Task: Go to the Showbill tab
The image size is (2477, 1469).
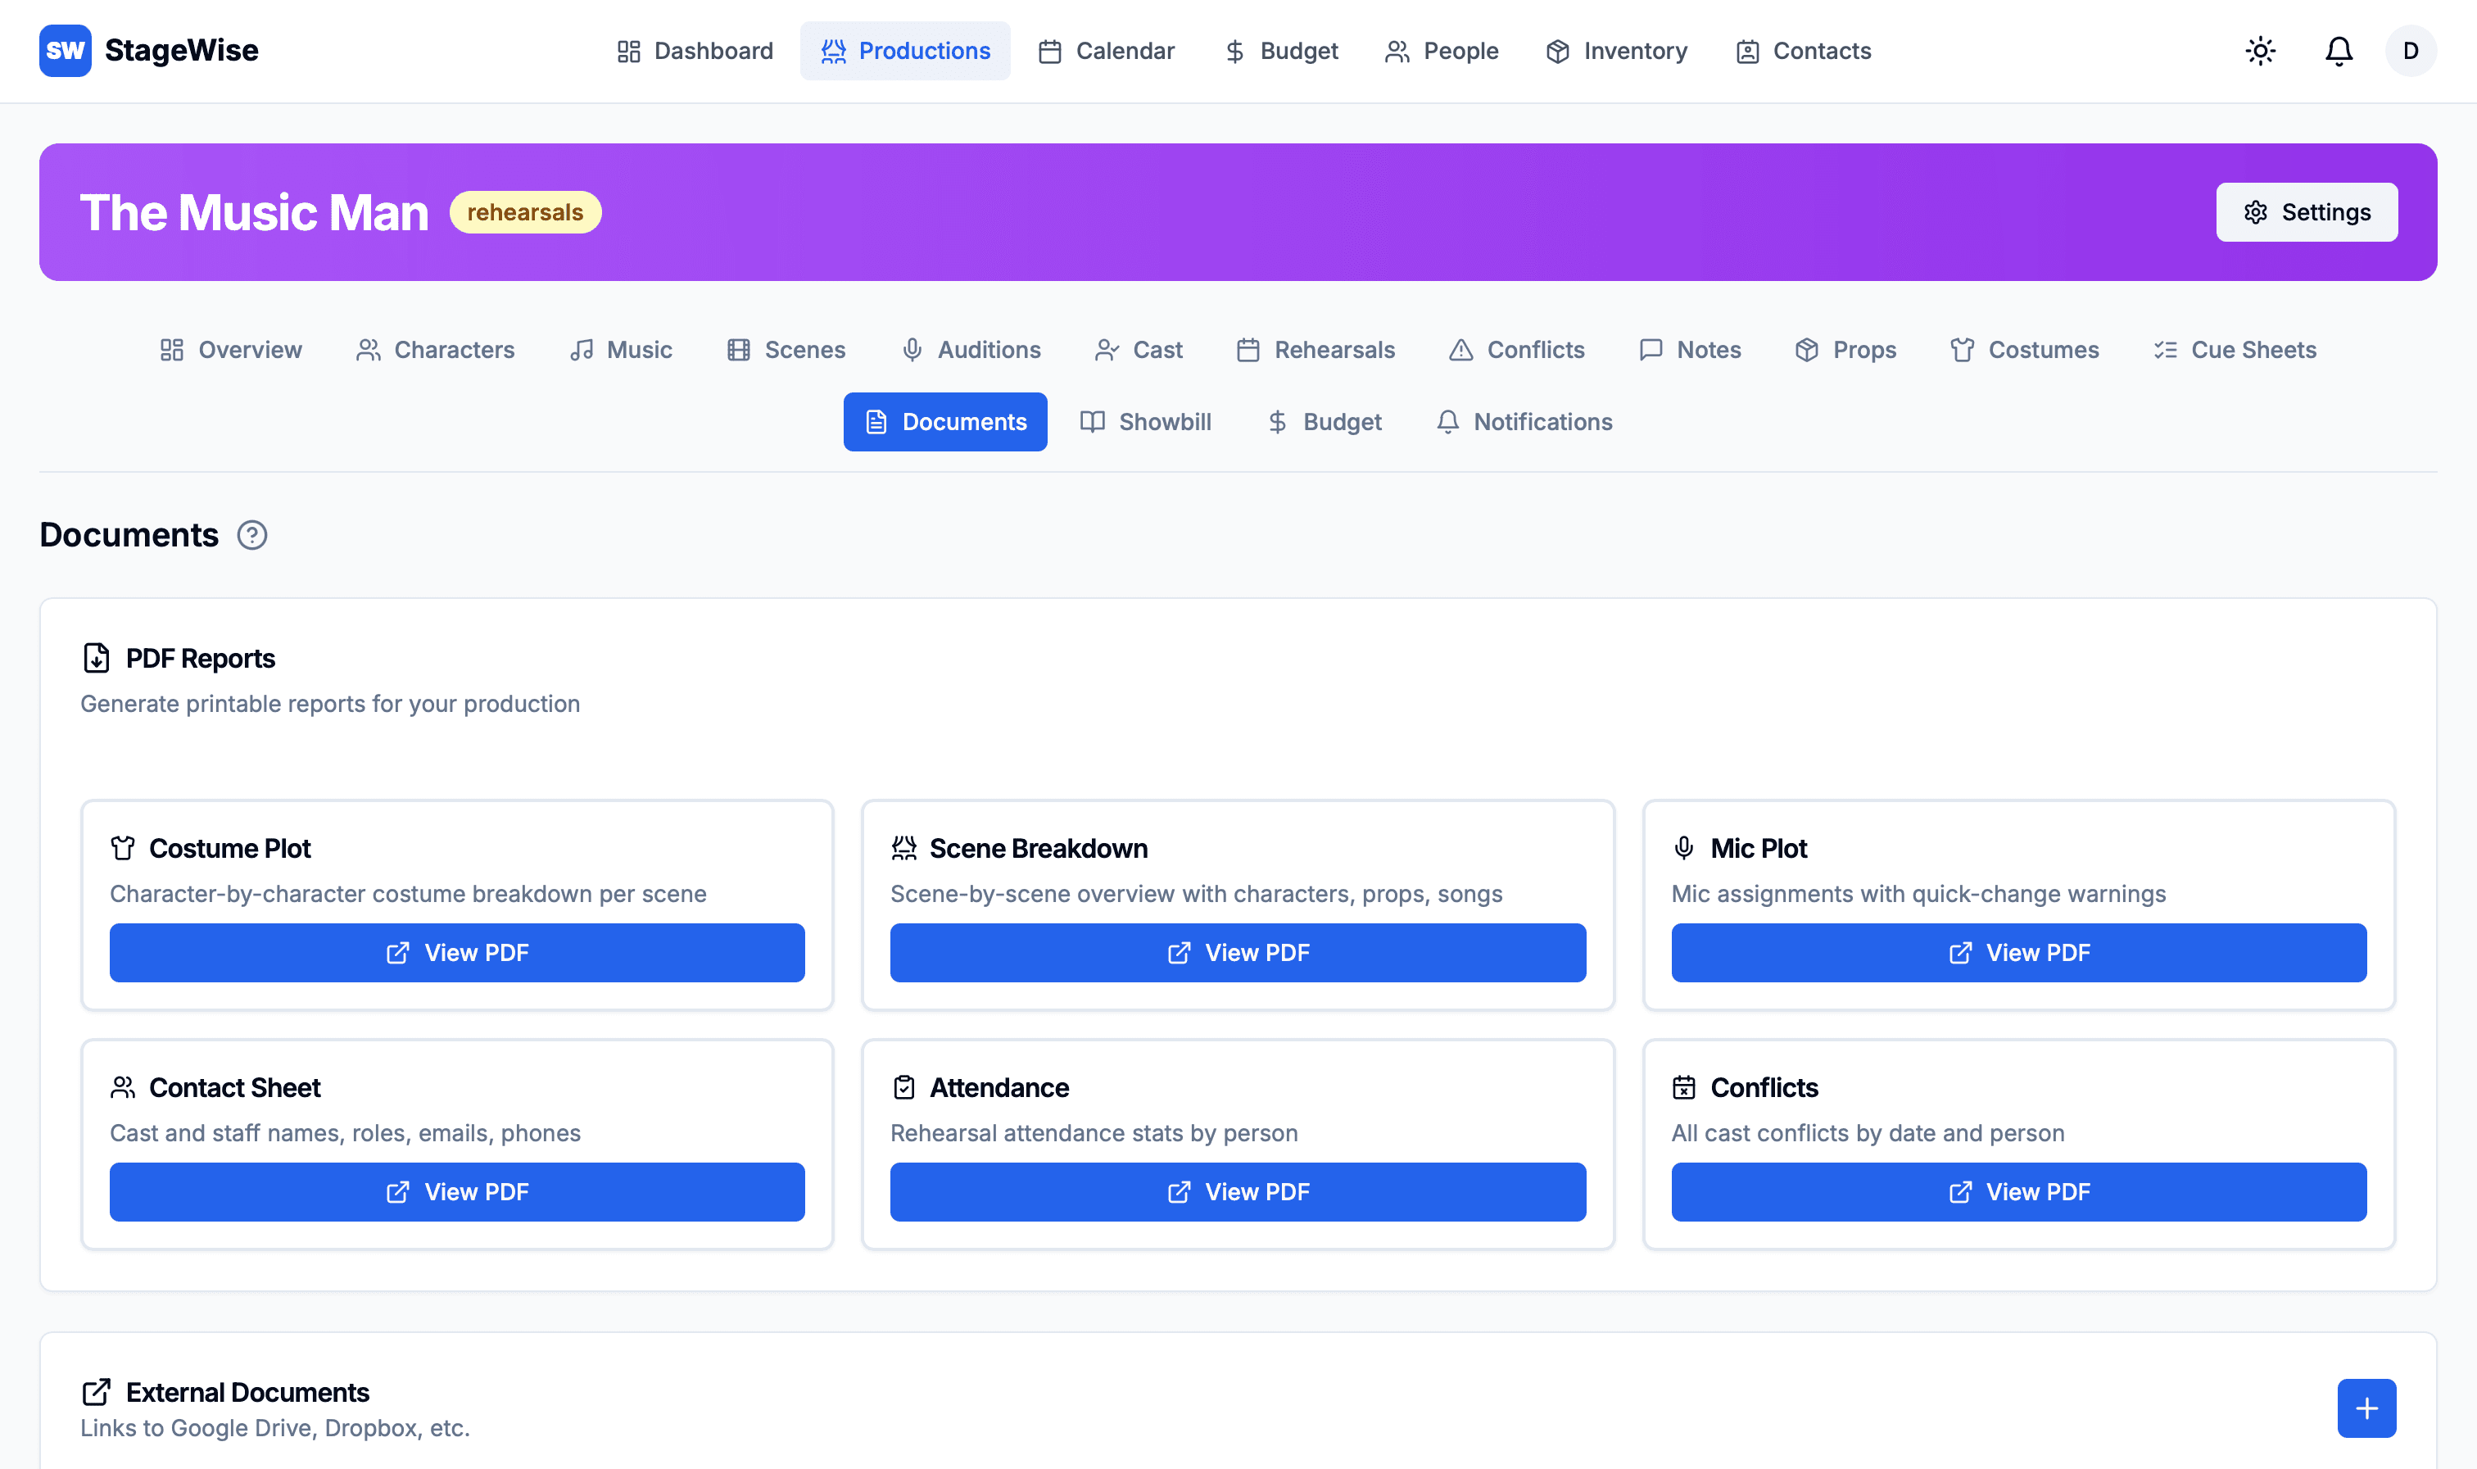Action: (1145, 422)
